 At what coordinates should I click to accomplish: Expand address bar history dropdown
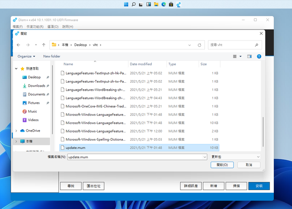pyautogui.click(x=189, y=45)
